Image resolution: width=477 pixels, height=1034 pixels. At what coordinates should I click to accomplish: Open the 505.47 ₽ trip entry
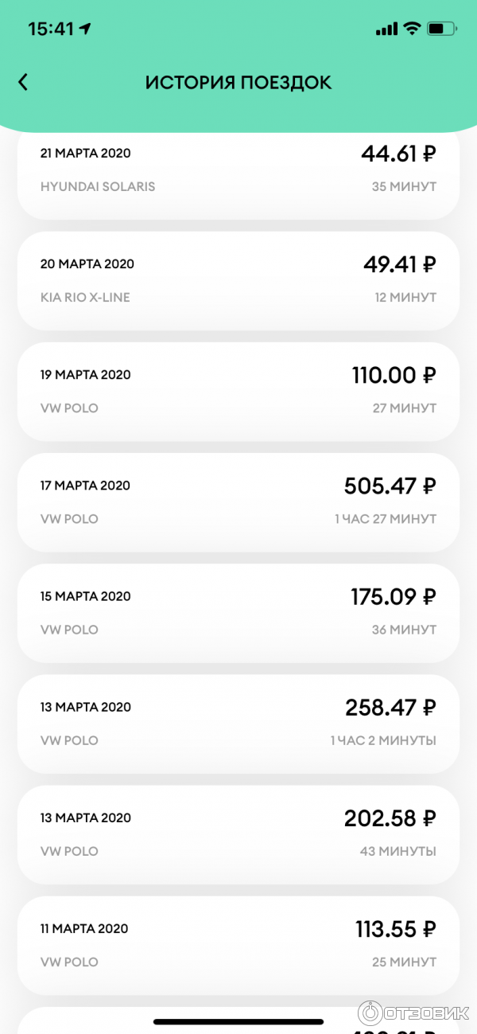pos(238,501)
